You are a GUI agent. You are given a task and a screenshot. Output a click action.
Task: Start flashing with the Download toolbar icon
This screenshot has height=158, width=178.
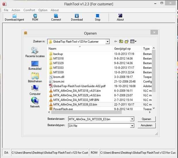click(x=77, y=16)
